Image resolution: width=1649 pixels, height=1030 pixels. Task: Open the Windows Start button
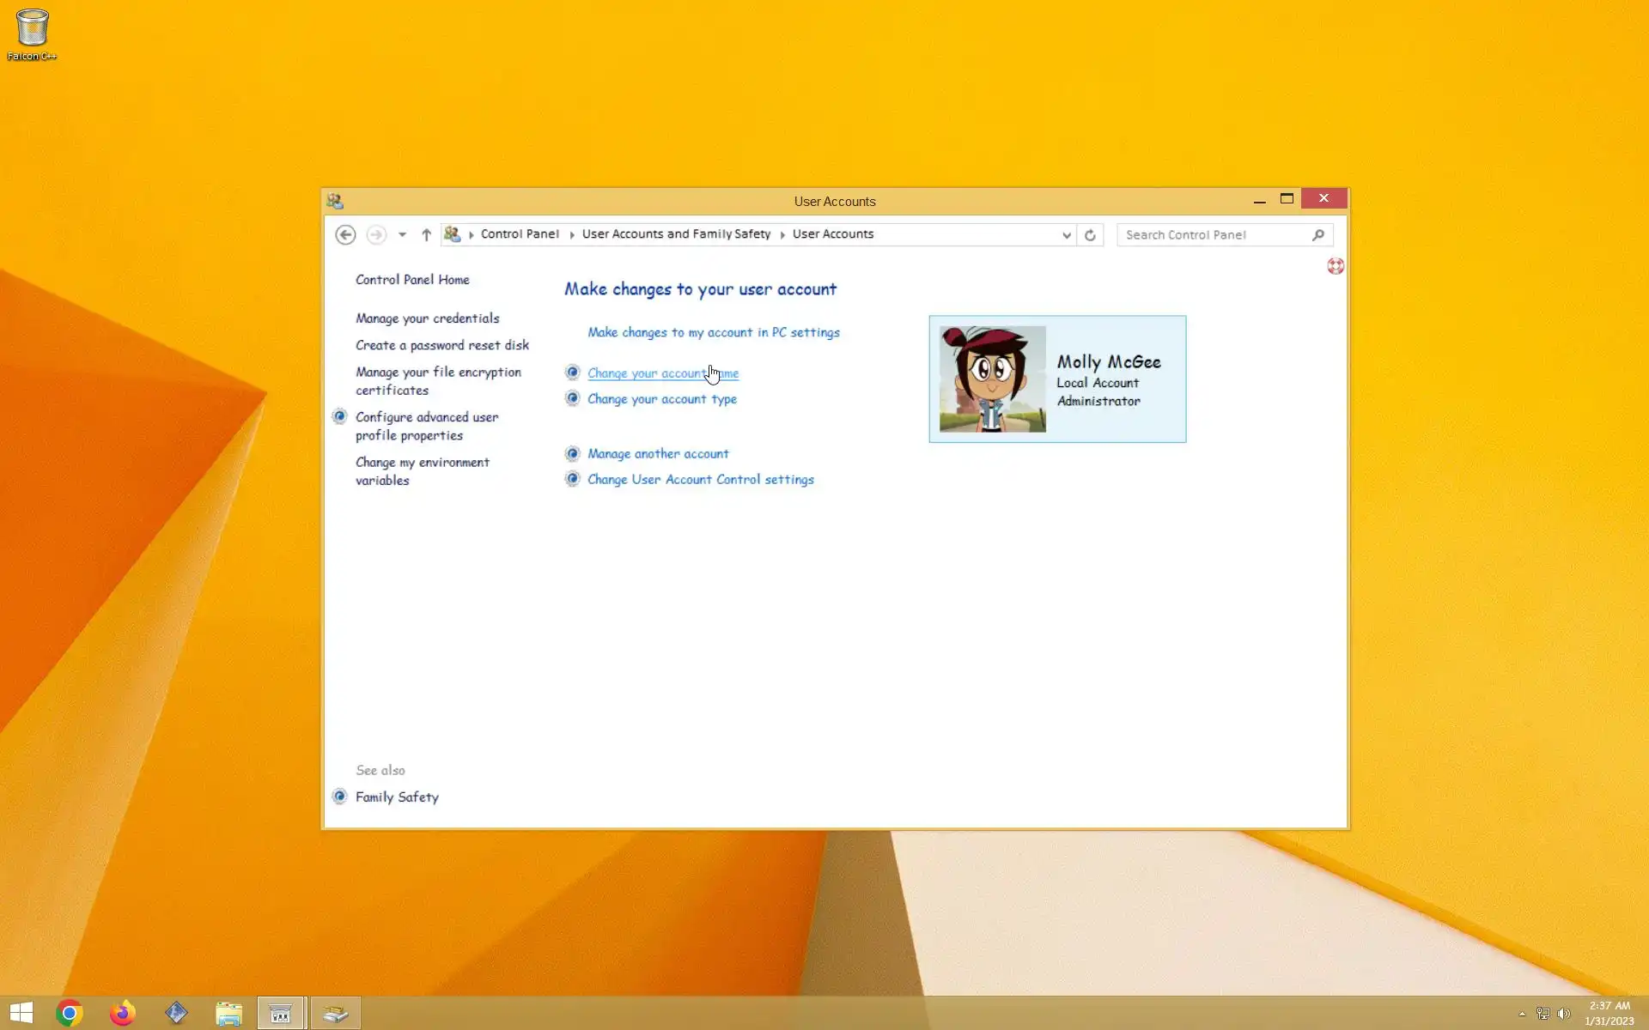pyautogui.click(x=21, y=1013)
